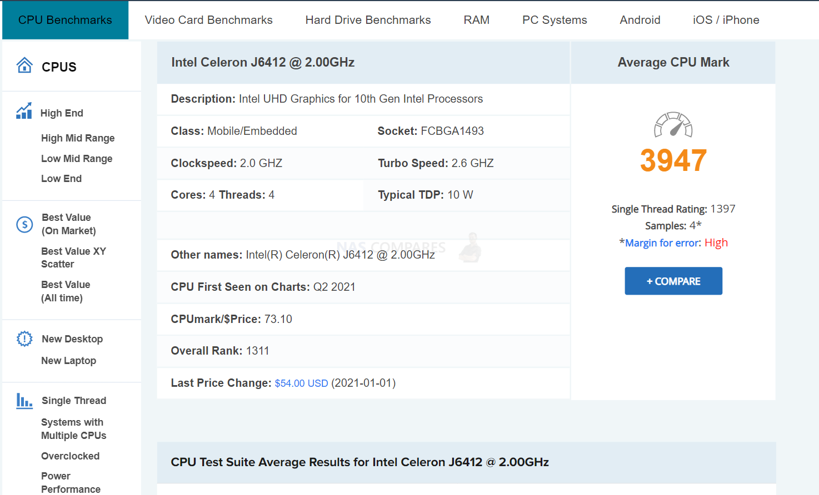Click CPU First Seen on Charts: Q2 2021
Screen dimensions: 819x495
click(263, 287)
